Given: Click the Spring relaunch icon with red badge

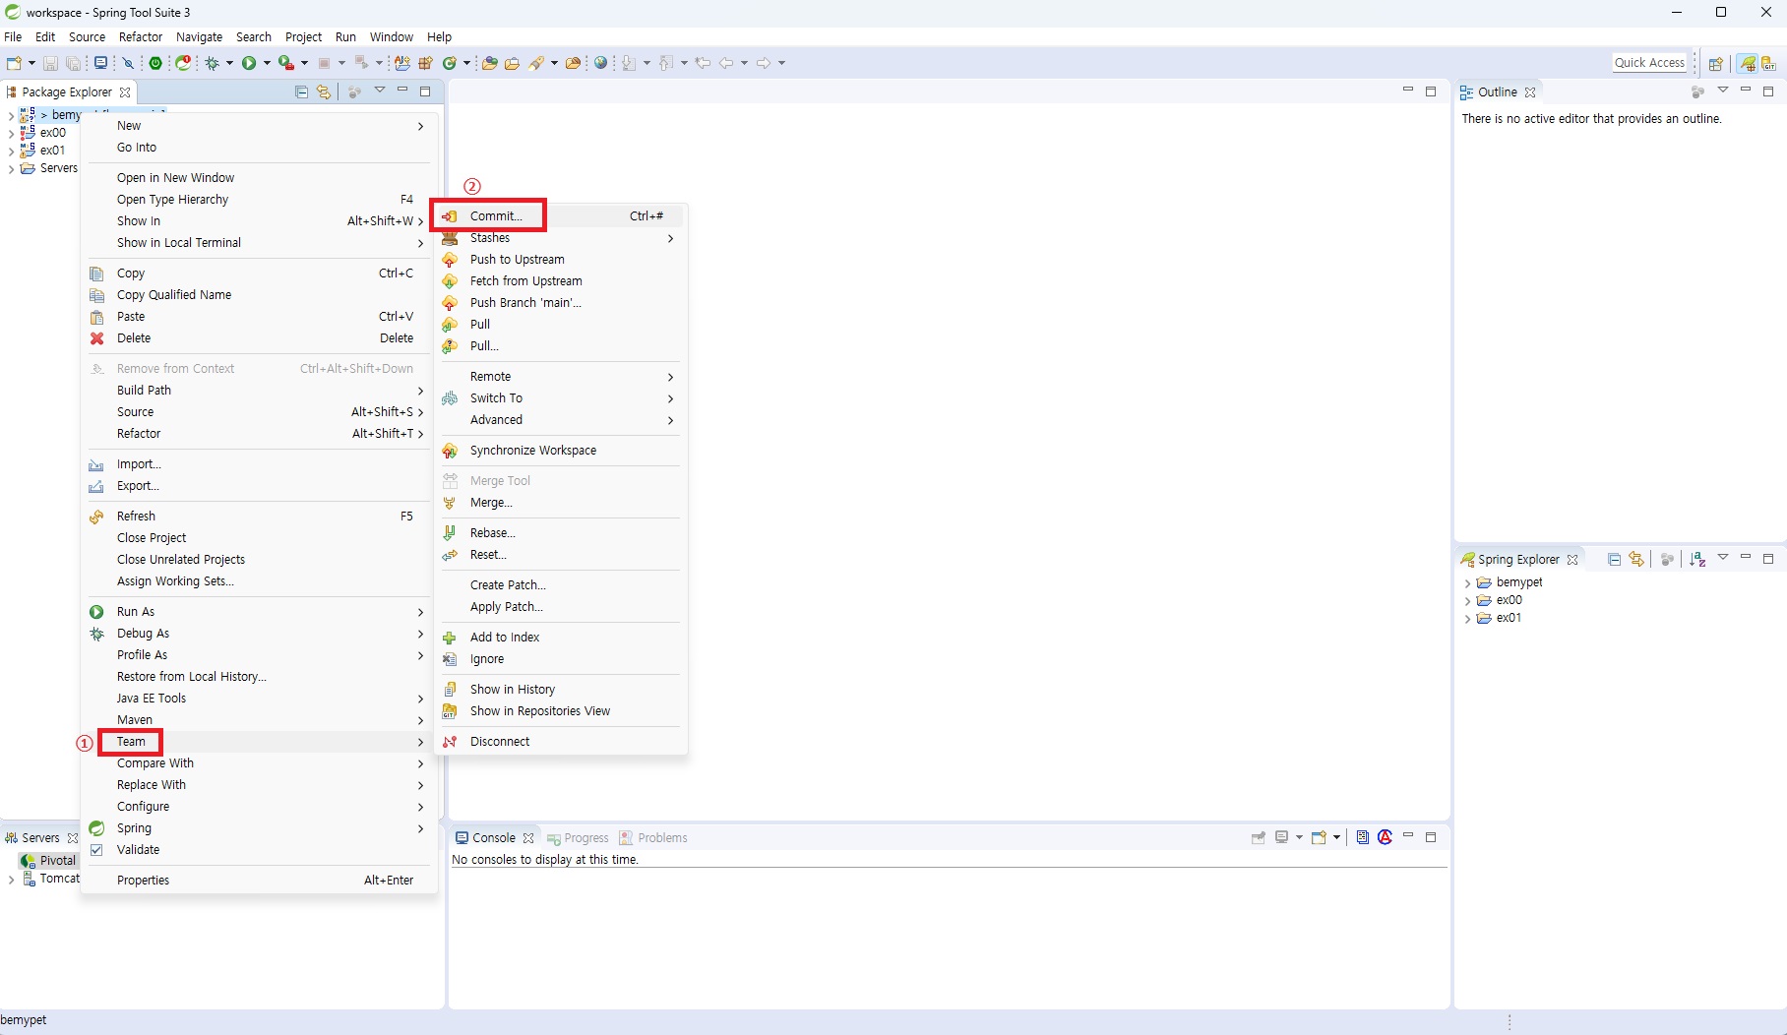Looking at the screenshot, I should coord(183,63).
